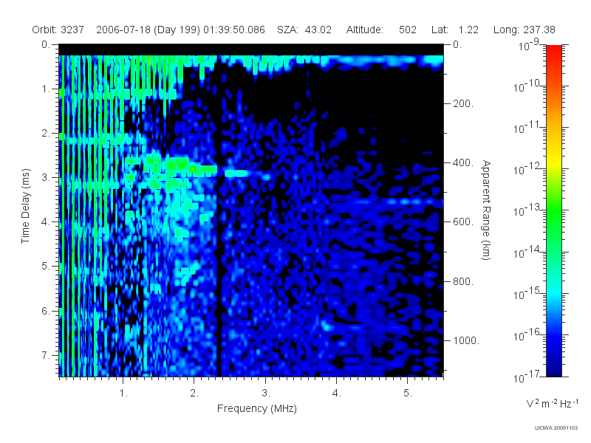Click the timestamp '01:39:50.086'
The image size is (591, 443).
234,30
